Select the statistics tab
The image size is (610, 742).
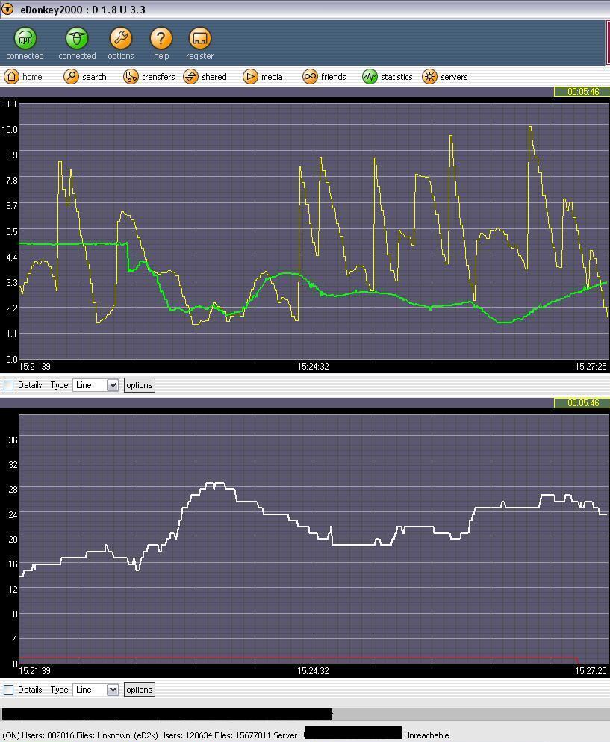pyautogui.click(x=387, y=77)
